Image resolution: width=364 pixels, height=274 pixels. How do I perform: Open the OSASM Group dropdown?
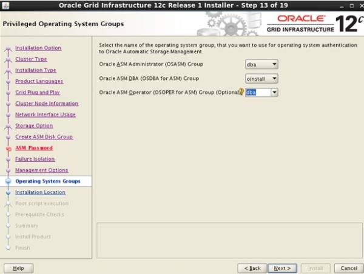261,64
